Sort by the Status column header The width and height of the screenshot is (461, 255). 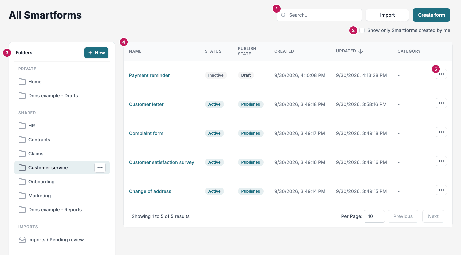[x=213, y=51]
